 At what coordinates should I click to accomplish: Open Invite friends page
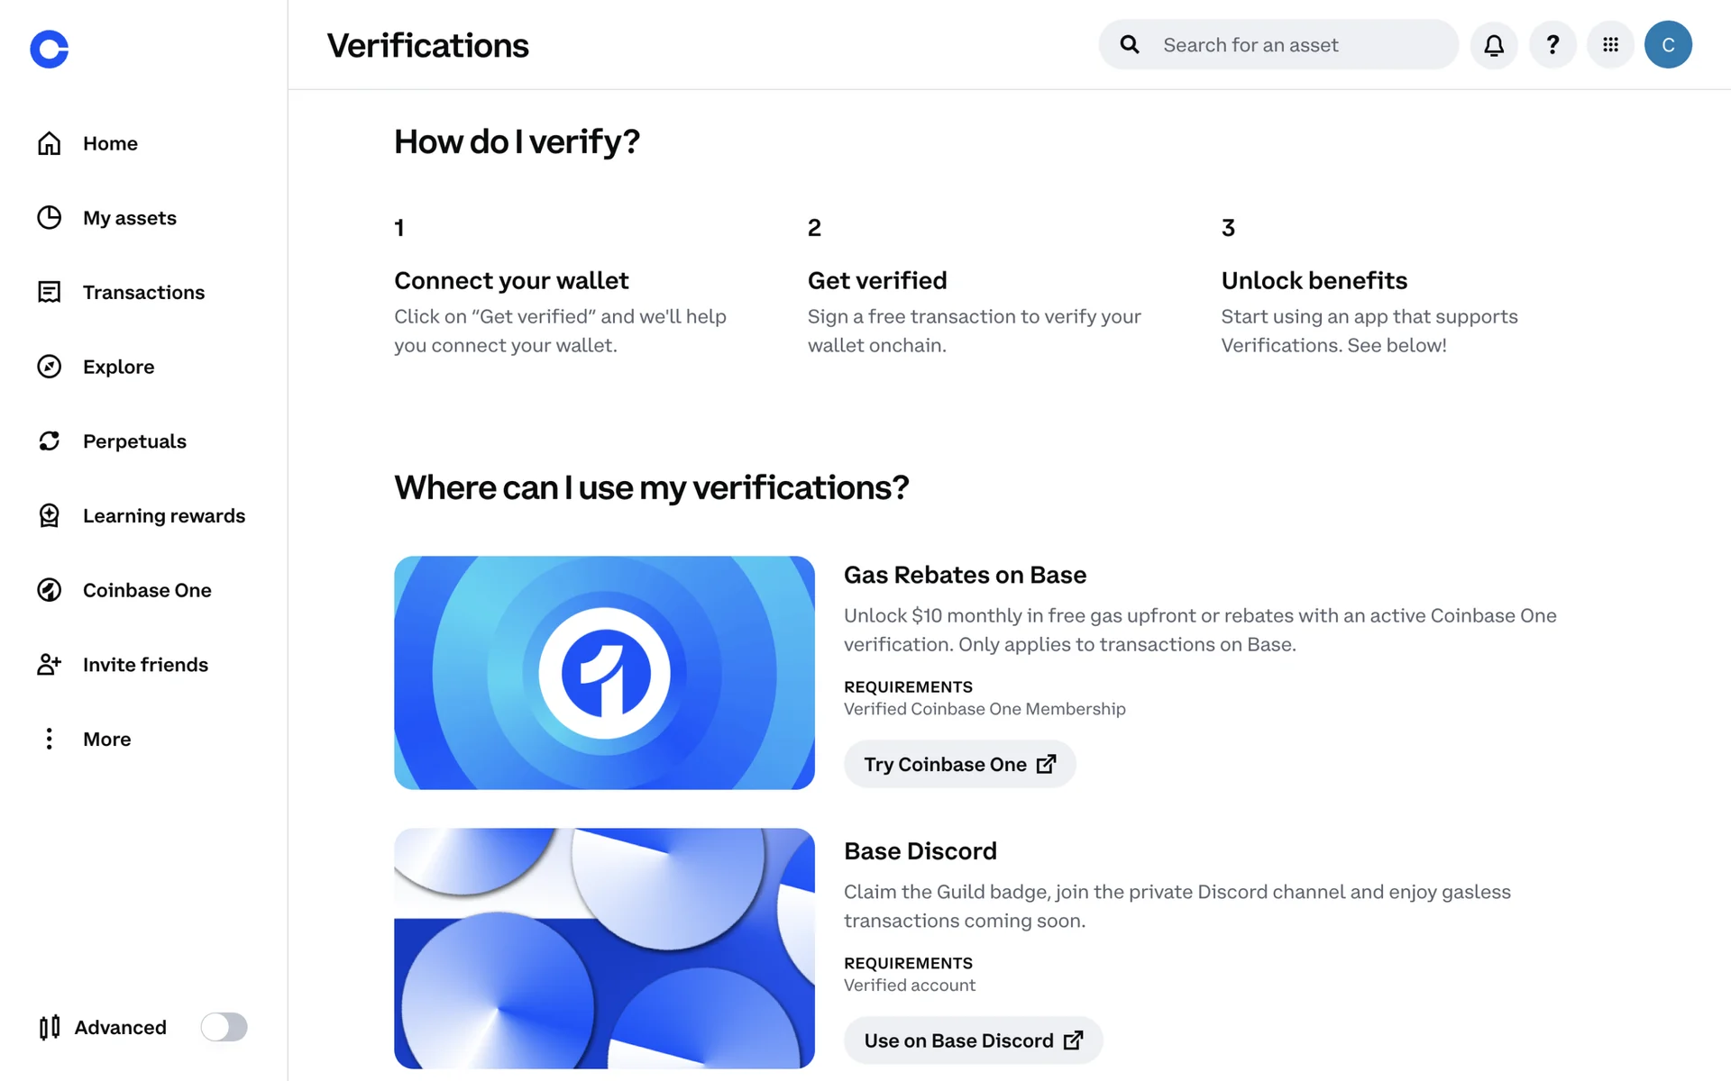click(x=145, y=665)
